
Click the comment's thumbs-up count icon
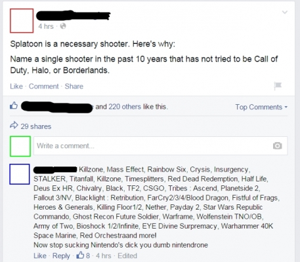pyautogui.click(x=80, y=255)
